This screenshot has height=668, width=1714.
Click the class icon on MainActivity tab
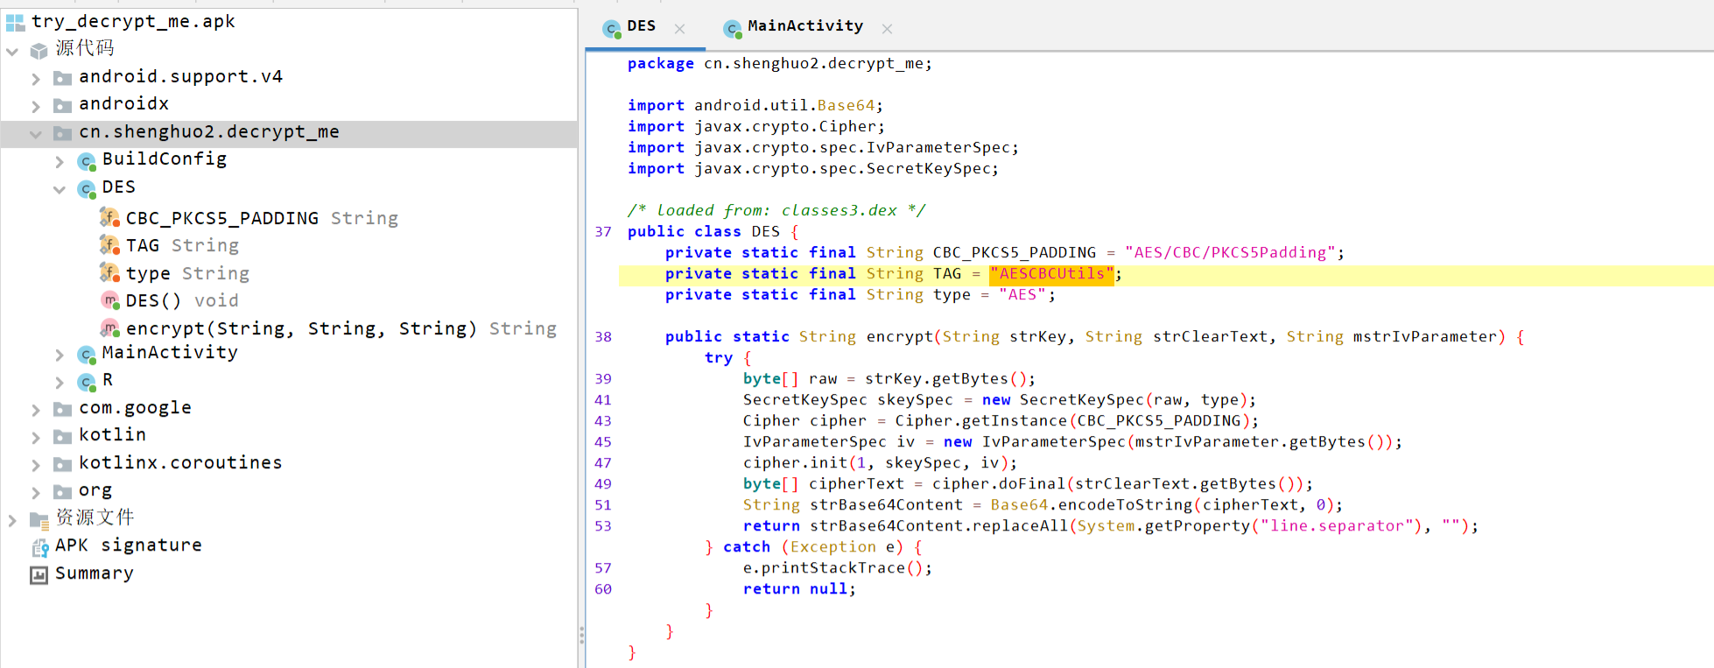(733, 29)
